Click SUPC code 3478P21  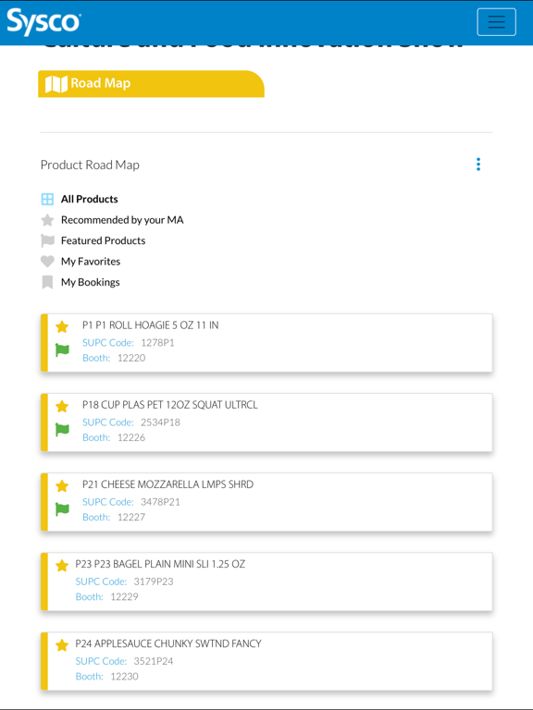click(x=160, y=502)
